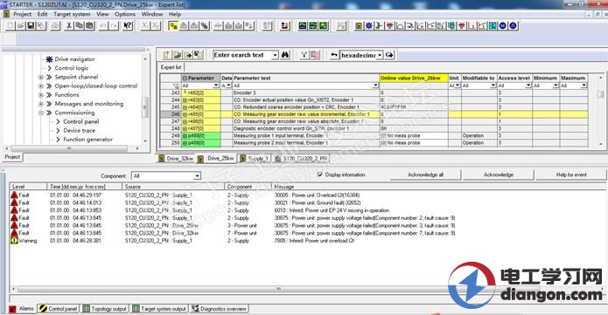Expand the Setpoint channel tree node
608x315 pixels.
(41, 77)
